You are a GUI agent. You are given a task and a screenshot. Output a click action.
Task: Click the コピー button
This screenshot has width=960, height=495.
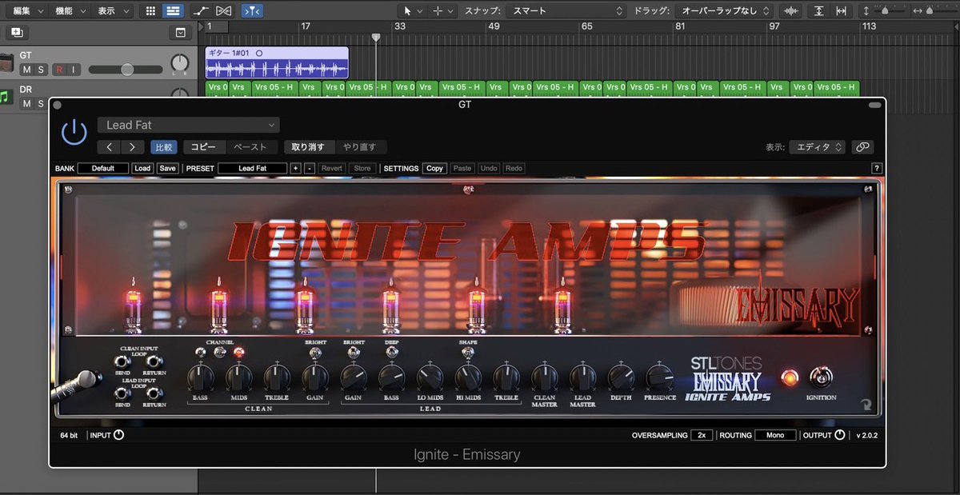[x=203, y=147]
